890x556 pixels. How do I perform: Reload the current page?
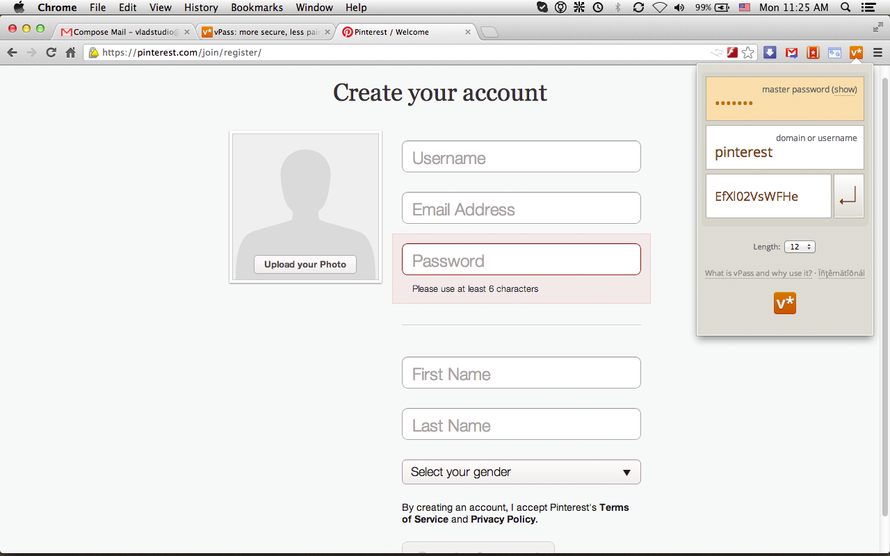(x=51, y=52)
